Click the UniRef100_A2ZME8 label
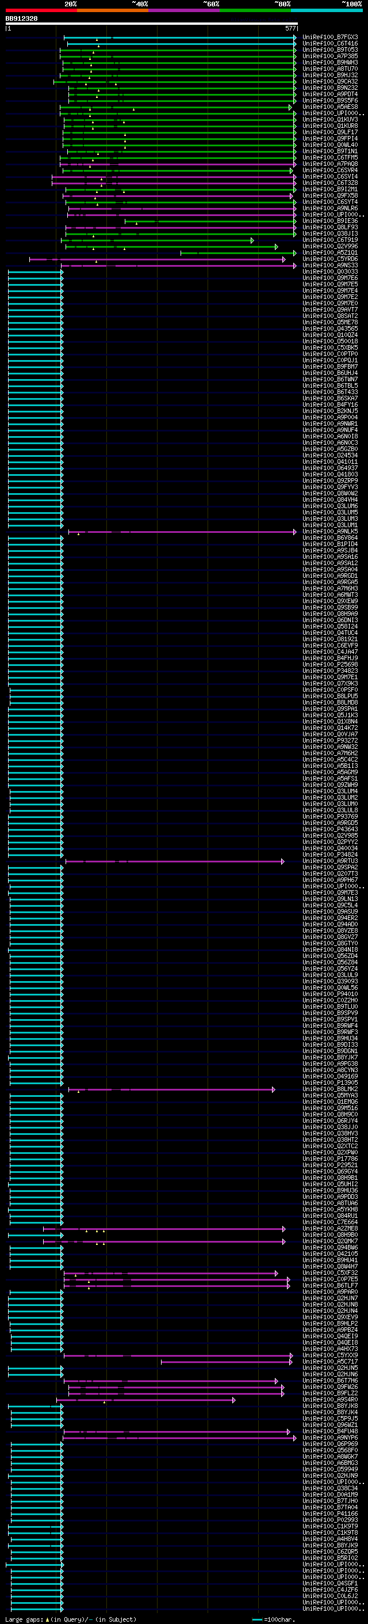The height and width of the screenshot is (1624, 368). click(330, 1228)
